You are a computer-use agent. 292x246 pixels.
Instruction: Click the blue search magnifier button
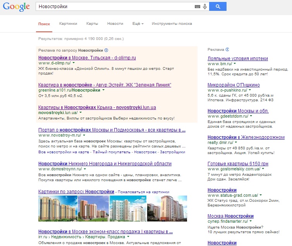(x=218, y=7)
